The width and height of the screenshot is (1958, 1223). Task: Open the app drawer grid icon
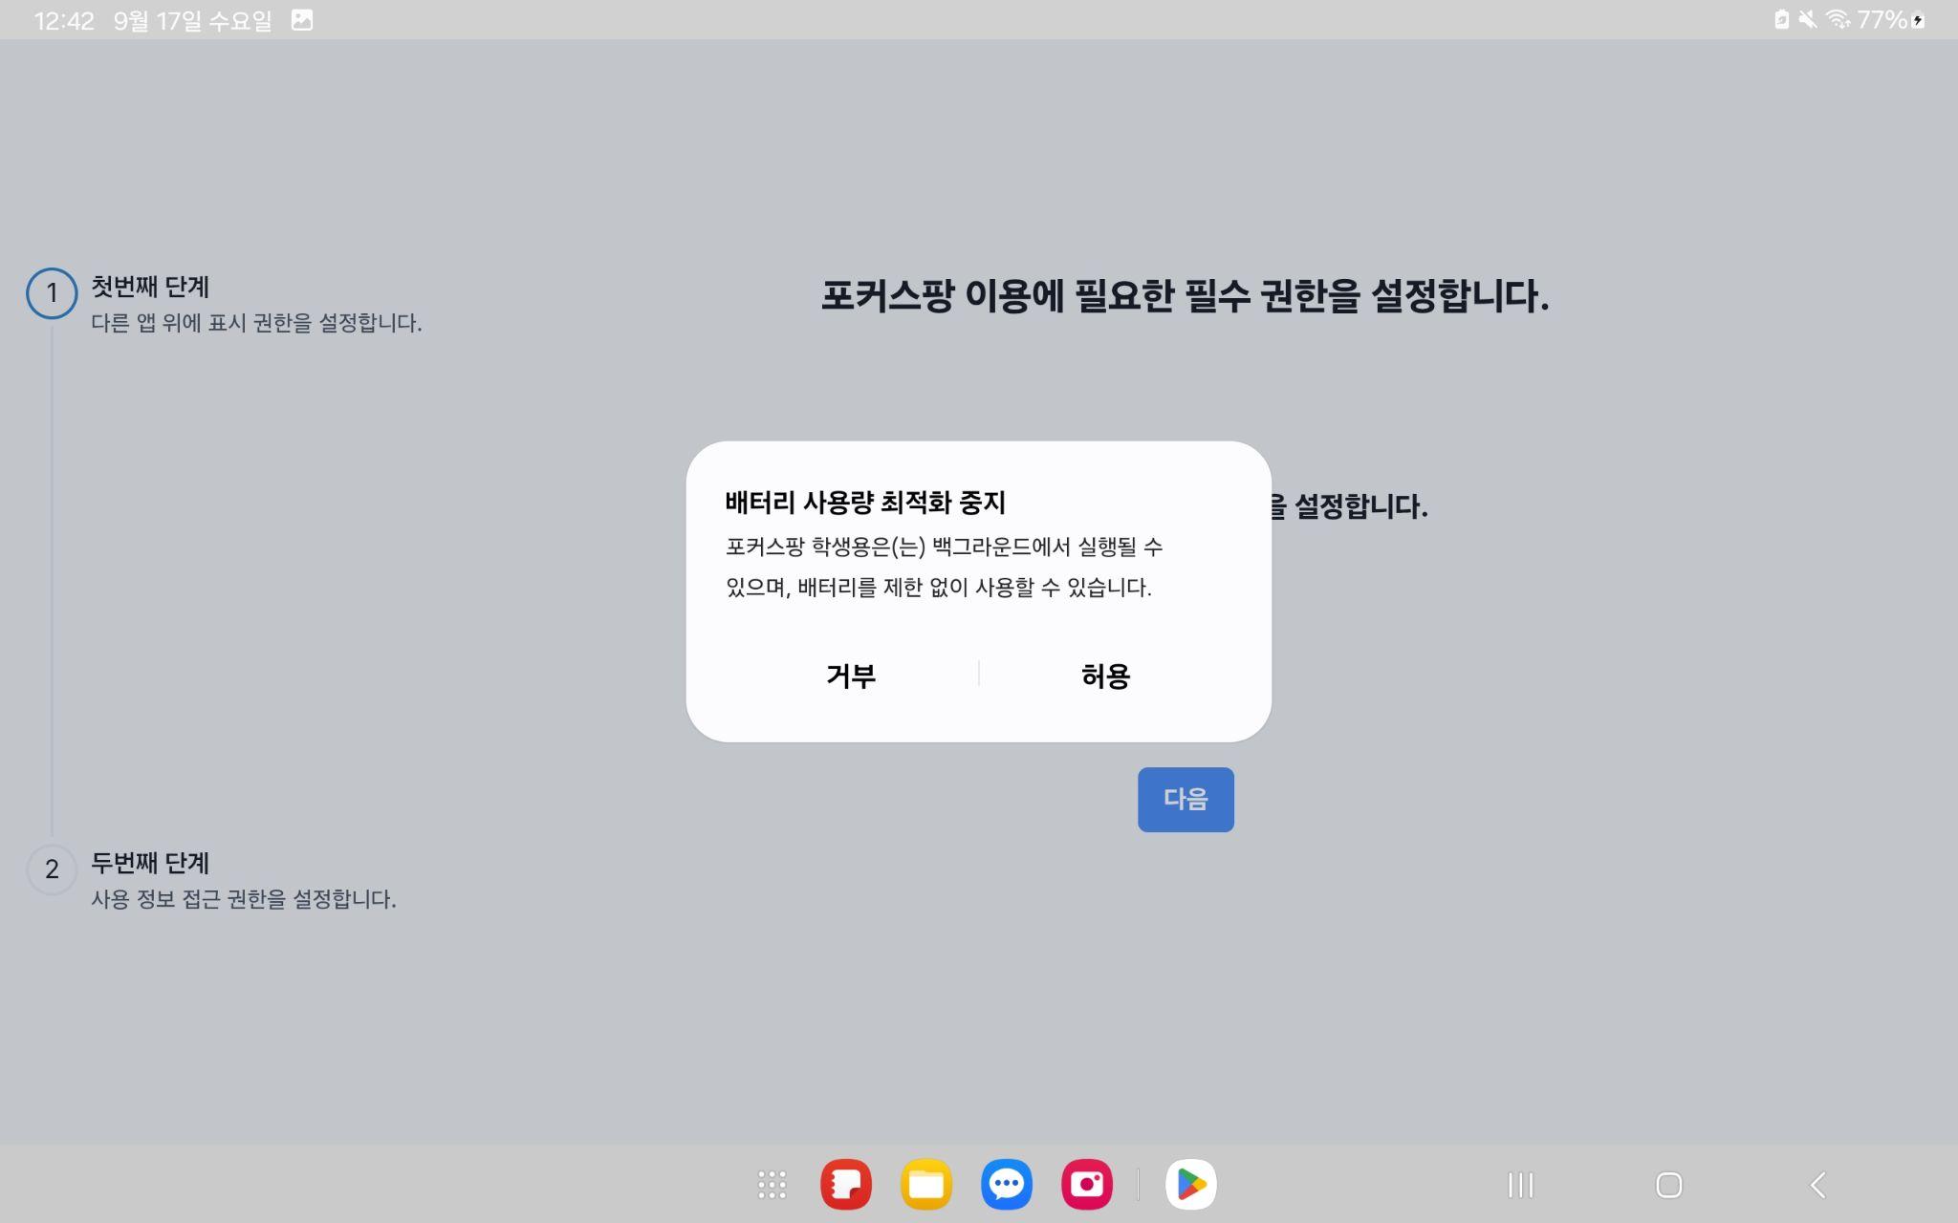coord(772,1185)
